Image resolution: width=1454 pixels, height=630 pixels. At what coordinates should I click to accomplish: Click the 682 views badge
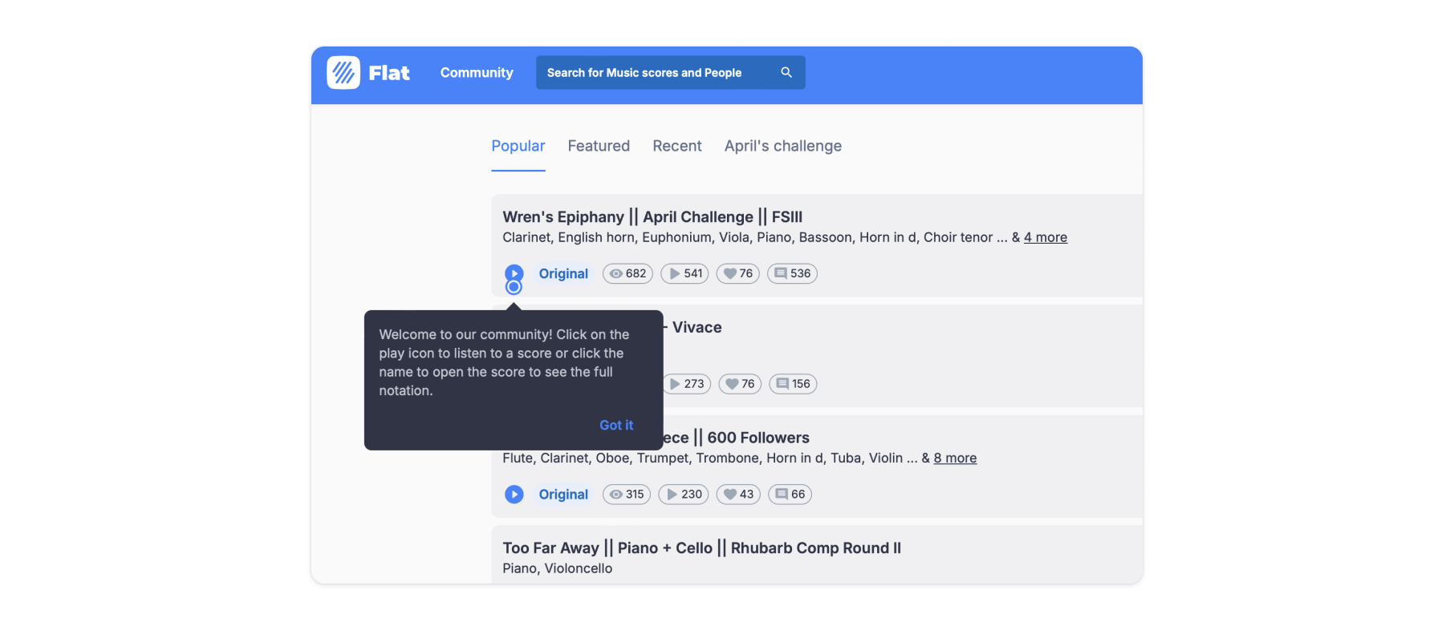coord(627,273)
